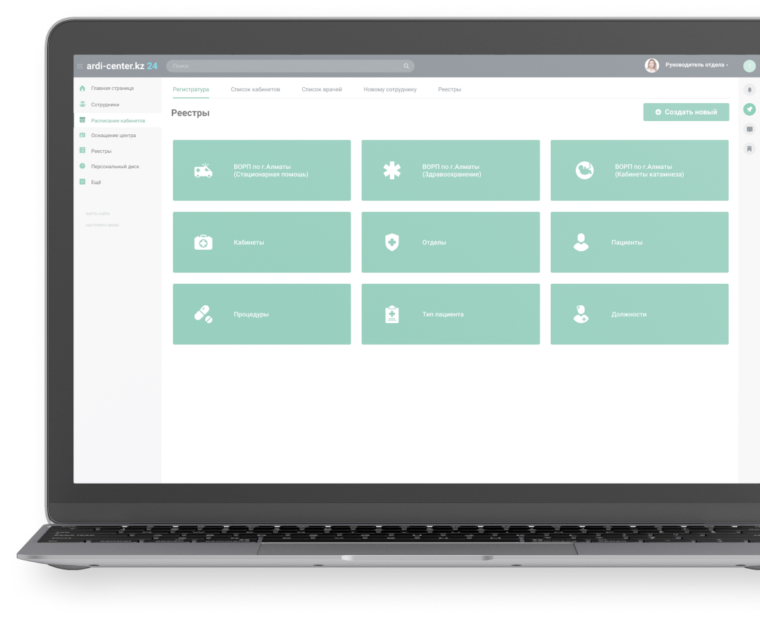The image size is (760, 620).
Task: Click the clipboard icon on Тип пациента tile
Action: pyautogui.click(x=392, y=314)
